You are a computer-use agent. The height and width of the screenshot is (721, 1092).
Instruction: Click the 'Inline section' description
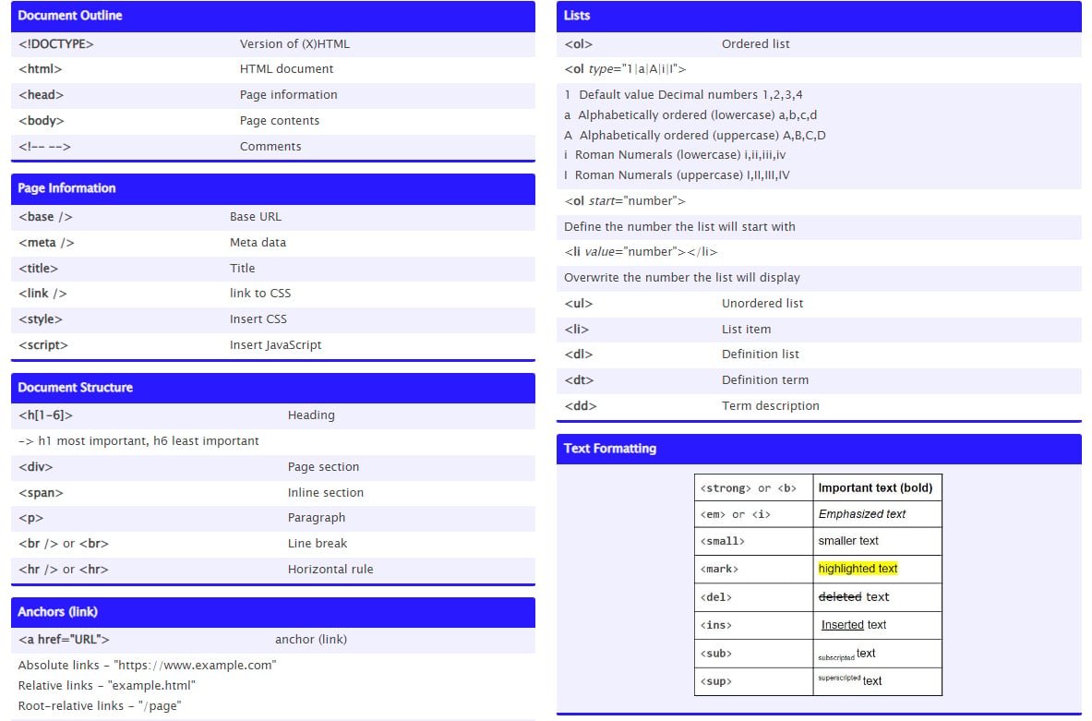pyautogui.click(x=325, y=492)
